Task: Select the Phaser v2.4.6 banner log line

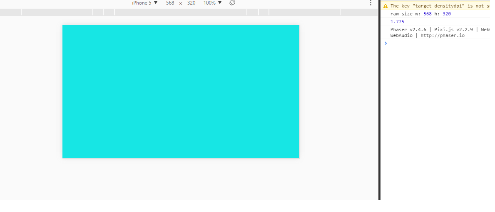Action: tap(440, 32)
